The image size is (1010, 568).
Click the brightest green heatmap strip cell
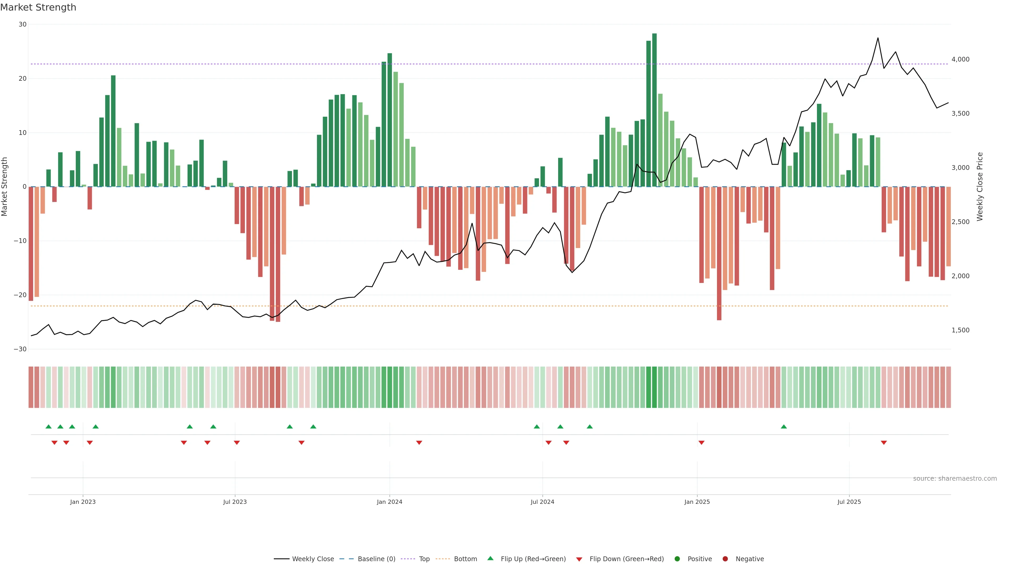click(x=654, y=387)
